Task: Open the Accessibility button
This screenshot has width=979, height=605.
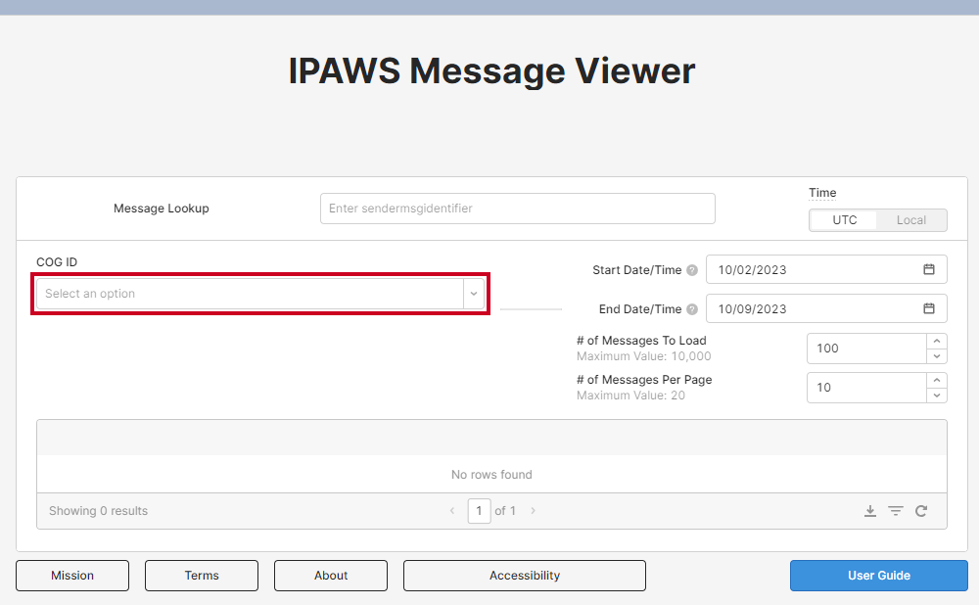Action: tap(525, 576)
